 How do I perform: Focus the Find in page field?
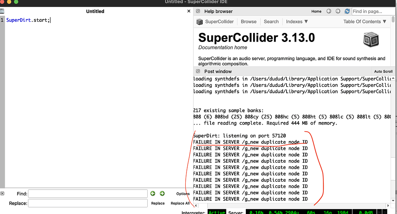(373, 11)
